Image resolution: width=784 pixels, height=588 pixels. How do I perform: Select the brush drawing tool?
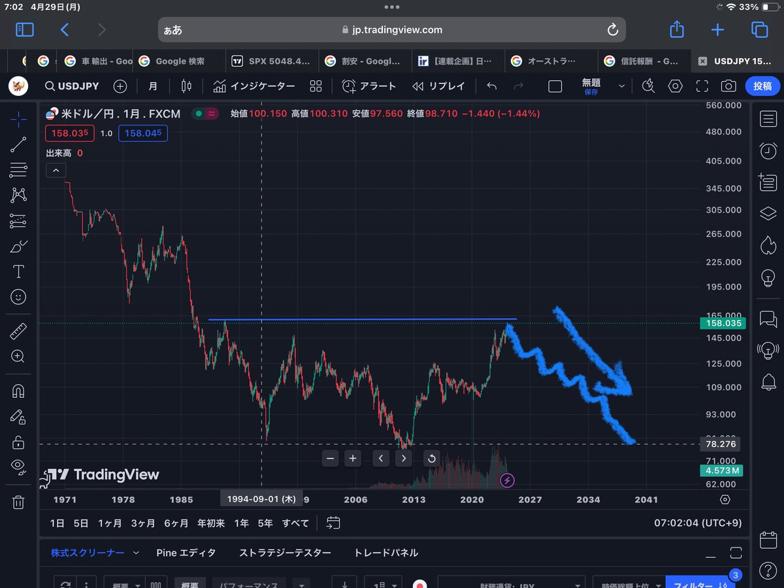(18, 246)
